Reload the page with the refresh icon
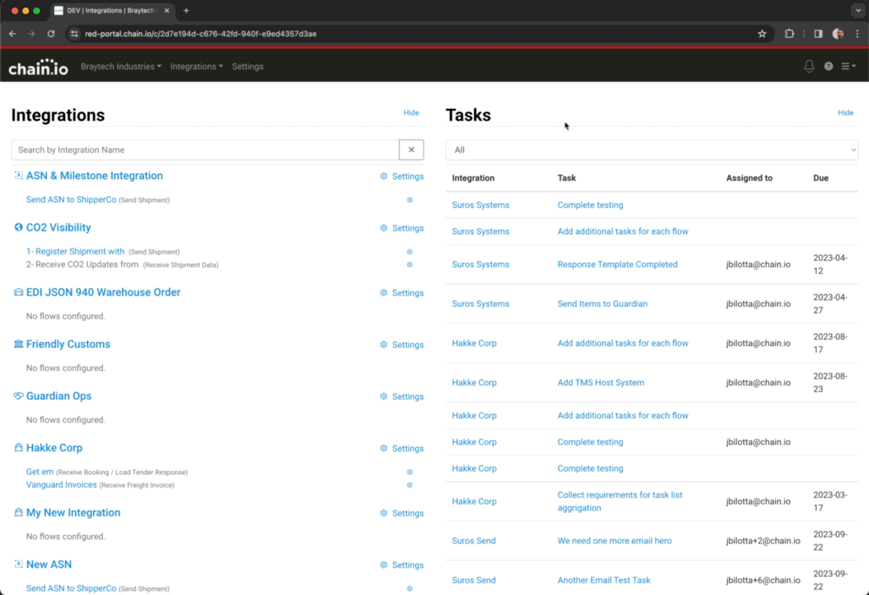The image size is (869, 595). point(51,34)
